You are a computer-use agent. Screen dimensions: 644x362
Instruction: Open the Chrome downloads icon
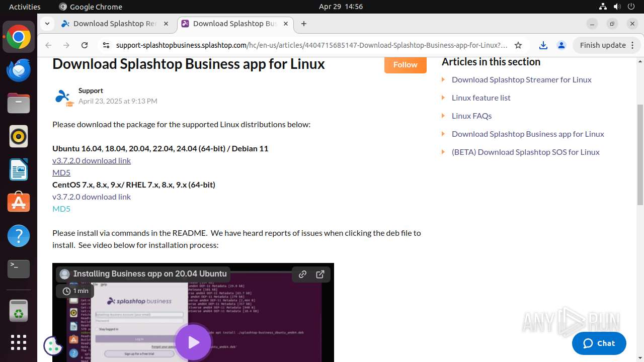(543, 45)
